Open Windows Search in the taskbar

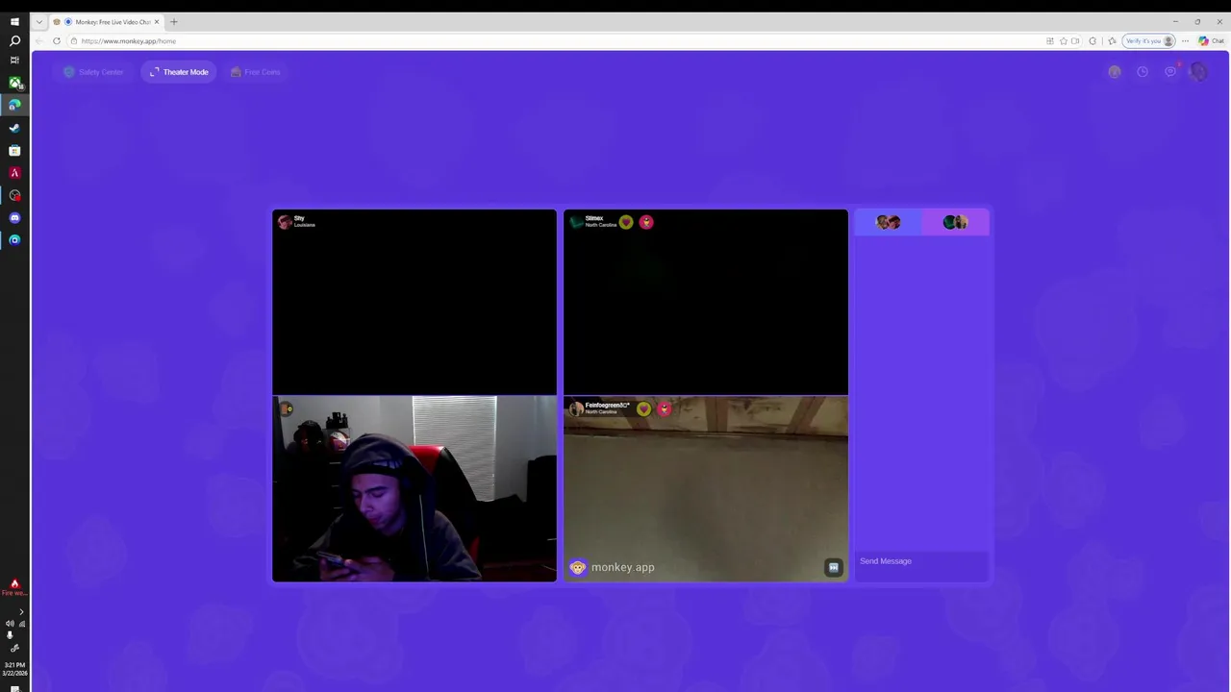[14, 41]
